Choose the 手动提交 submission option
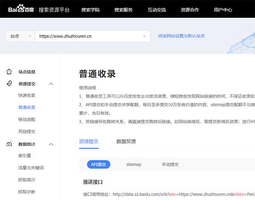This screenshot has width=255, height=200. pos(170,164)
